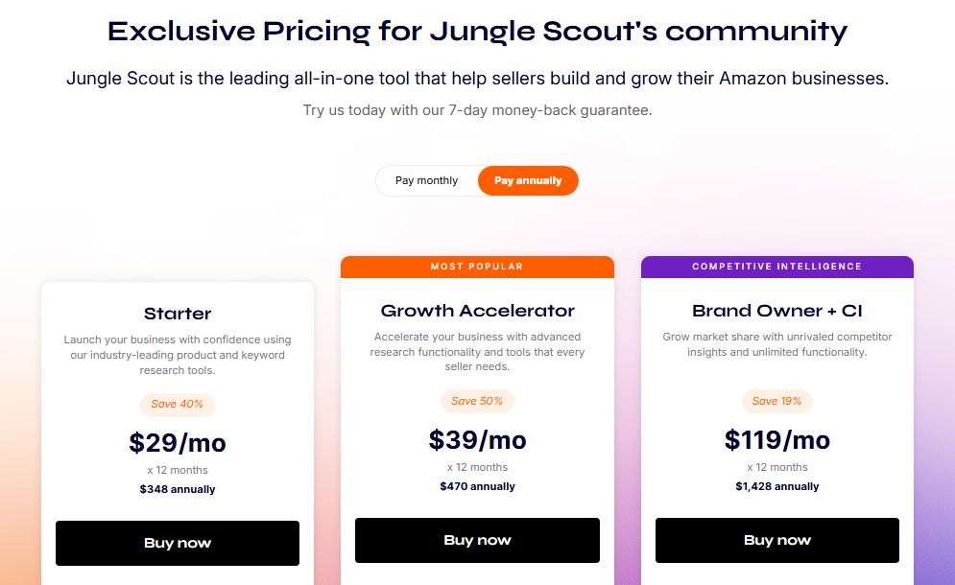
Task: Select the $1,428 annually label
Action: (x=776, y=485)
